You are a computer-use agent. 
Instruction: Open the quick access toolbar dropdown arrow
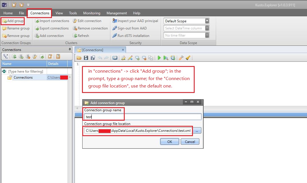pyautogui.click(x=28, y=5)
